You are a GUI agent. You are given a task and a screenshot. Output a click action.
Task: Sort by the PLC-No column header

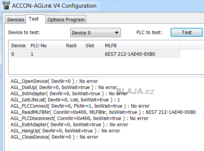[x=46, y=46]
